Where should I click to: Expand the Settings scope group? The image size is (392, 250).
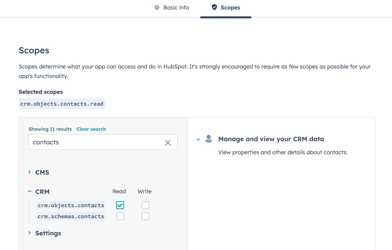[30, 233]
